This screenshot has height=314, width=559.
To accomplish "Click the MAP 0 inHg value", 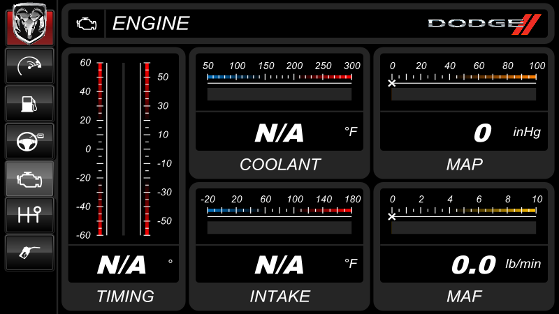I will 483,133.
